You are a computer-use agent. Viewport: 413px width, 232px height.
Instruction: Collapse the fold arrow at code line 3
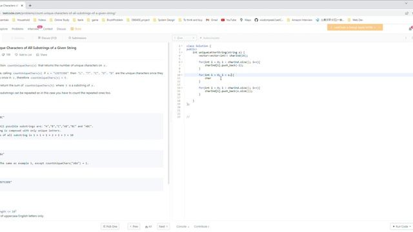182,52
